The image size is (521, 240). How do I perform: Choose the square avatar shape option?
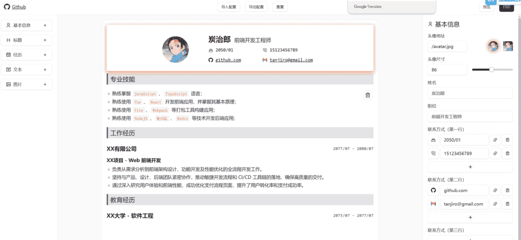508,46
